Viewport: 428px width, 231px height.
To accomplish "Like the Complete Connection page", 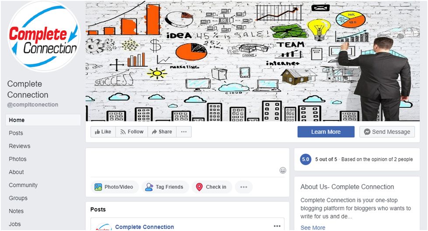I will pos(103,132).
